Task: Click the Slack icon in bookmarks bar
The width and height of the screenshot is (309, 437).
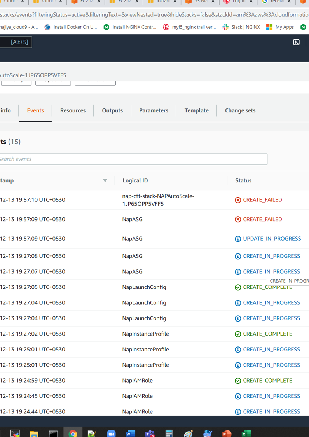Action: [225, 27]
